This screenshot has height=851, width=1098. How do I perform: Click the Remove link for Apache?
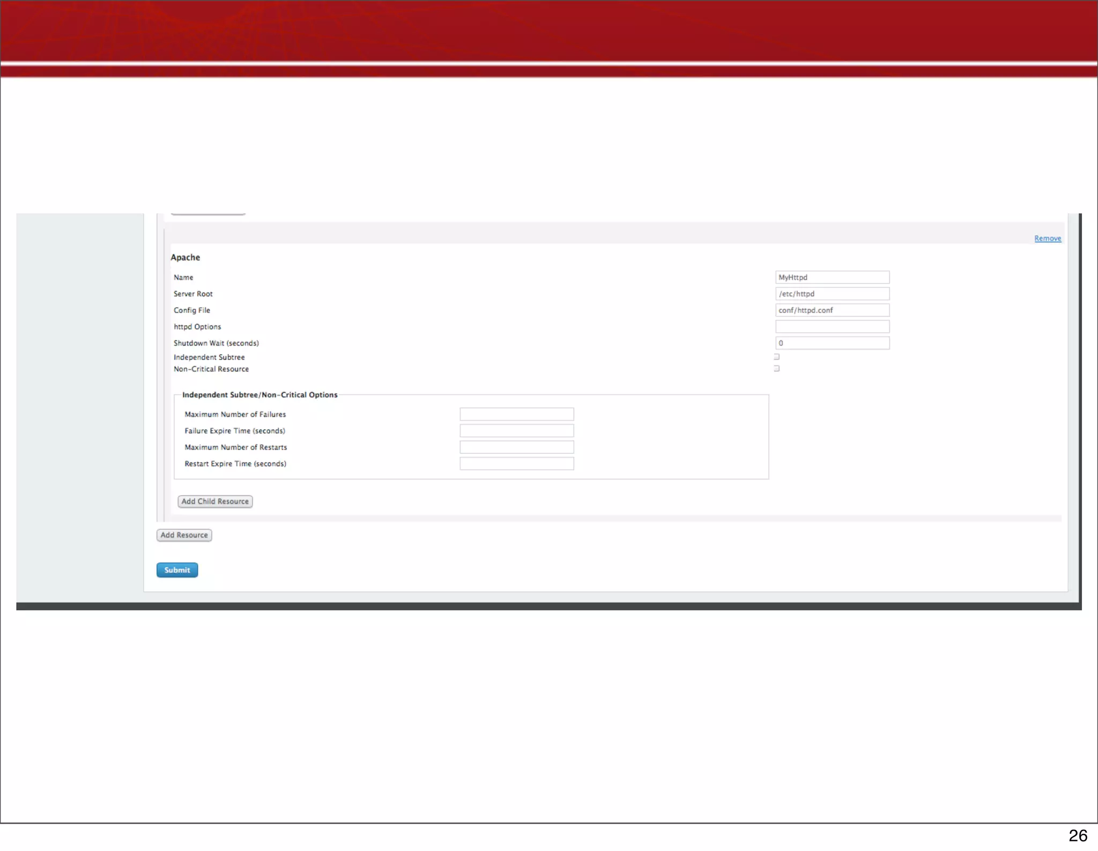[1048, 238]
